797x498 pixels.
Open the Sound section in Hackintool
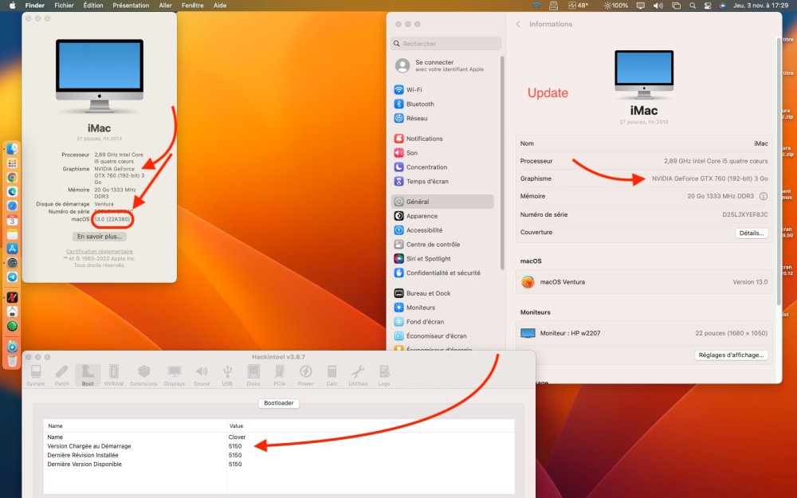[x=202, y=375]
